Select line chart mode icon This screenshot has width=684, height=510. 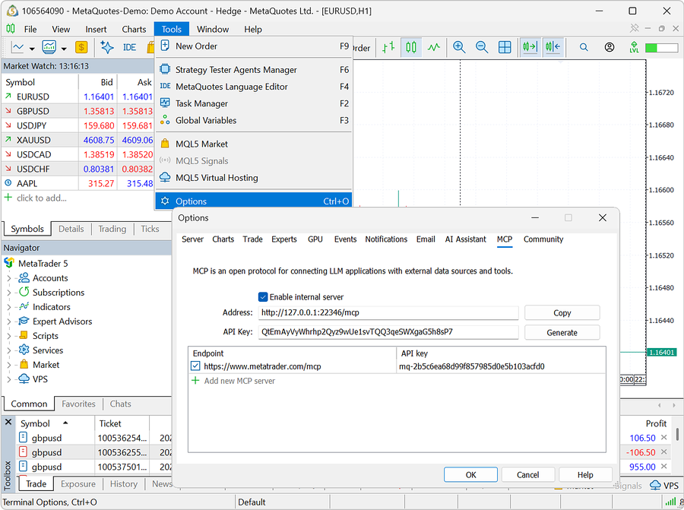[x=434, y=47]
